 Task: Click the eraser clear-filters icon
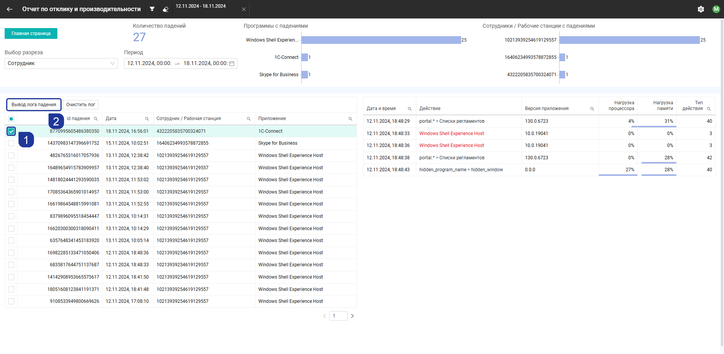tap(166, 9)
